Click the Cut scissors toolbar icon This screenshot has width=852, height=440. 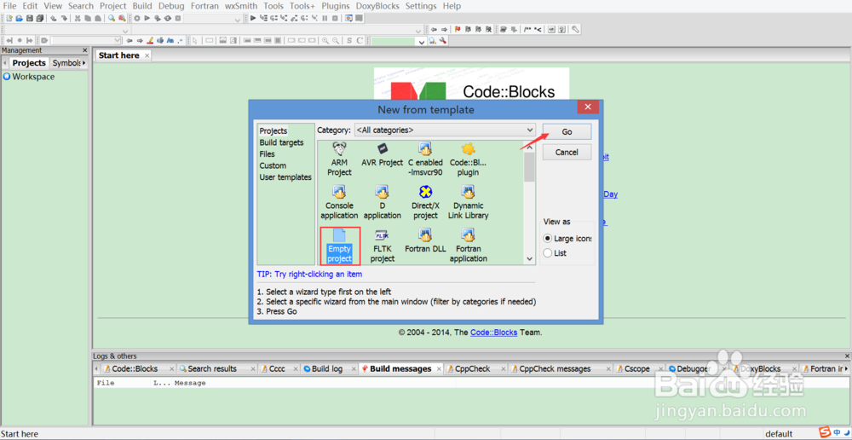coord(78,18)
